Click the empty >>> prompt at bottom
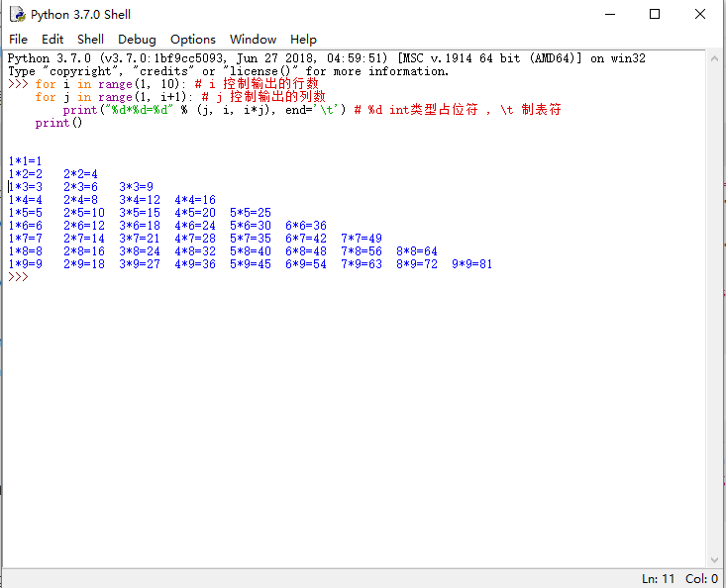726x588 pixels. [x=18, y=277]
